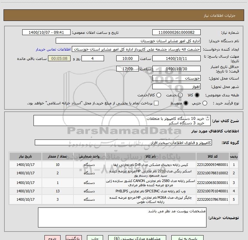Screen dimensions: 248x240
Task: Toggle the اسناد خزانه اسلامی payment checkbox
Action: (156, 103)
